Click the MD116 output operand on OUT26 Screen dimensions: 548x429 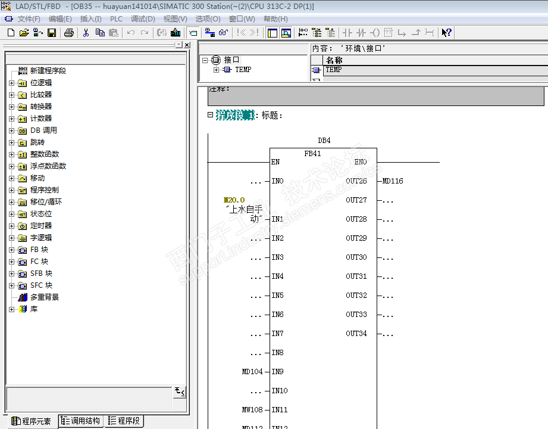(x=393, y=181)
